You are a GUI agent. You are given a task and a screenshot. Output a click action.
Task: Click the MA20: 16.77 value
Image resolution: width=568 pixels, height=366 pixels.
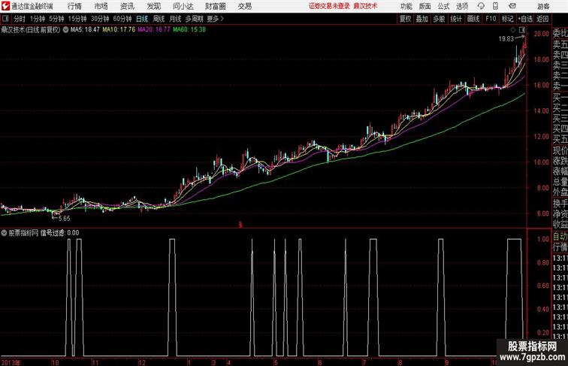coord(153,30)
